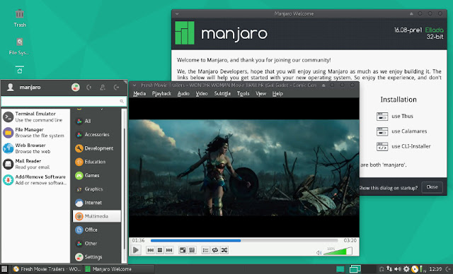Select the Accessories category

(96, 135)
